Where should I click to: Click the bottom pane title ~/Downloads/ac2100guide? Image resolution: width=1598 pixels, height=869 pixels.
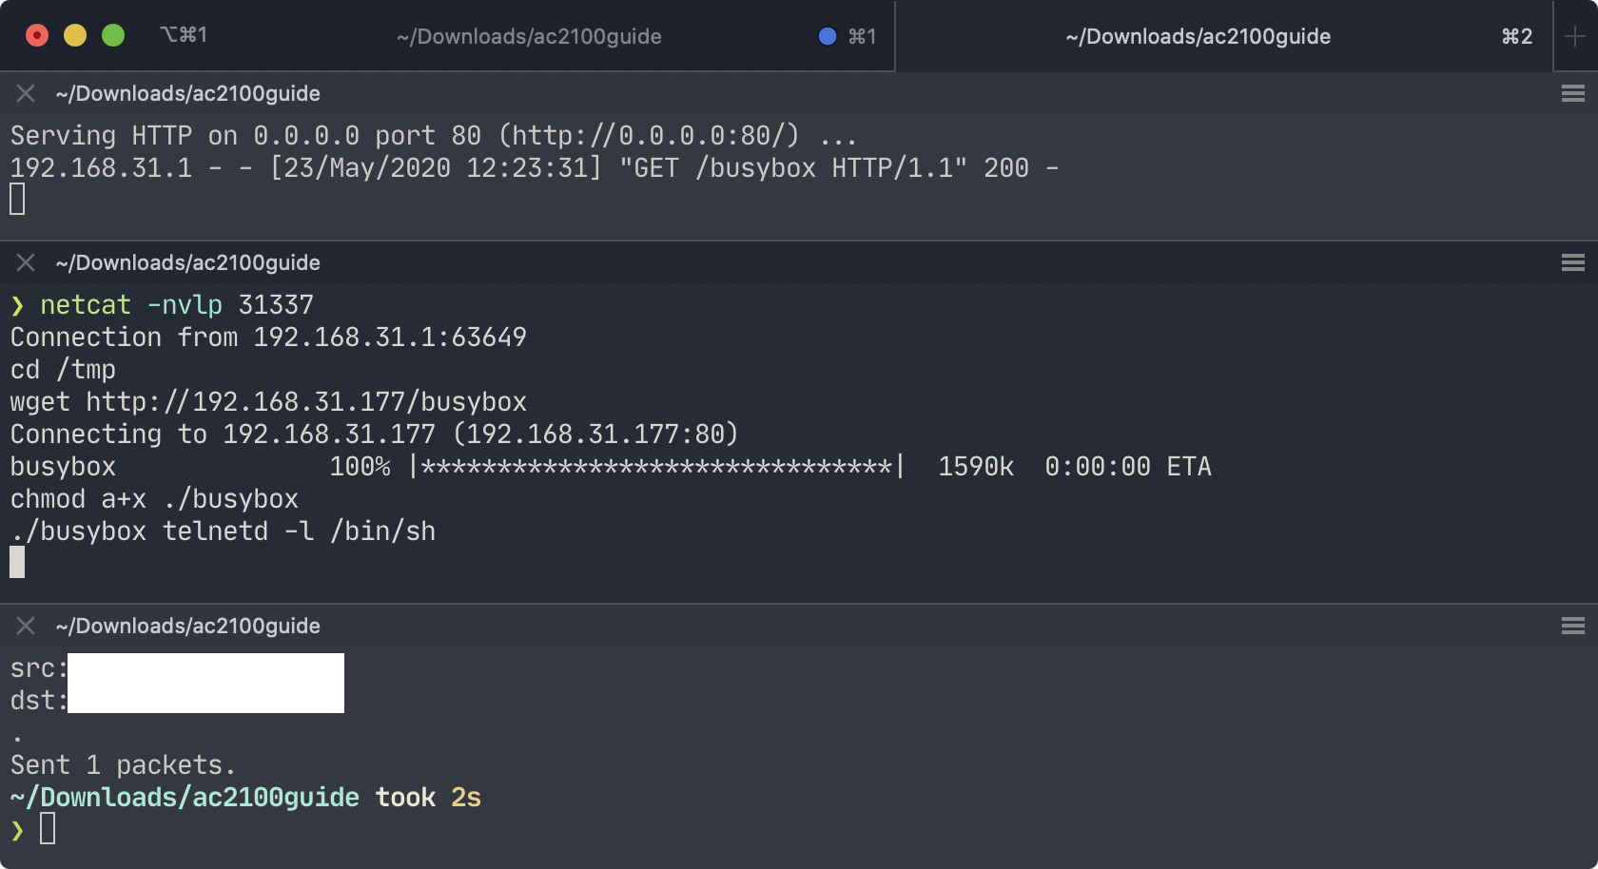[187, 626]
